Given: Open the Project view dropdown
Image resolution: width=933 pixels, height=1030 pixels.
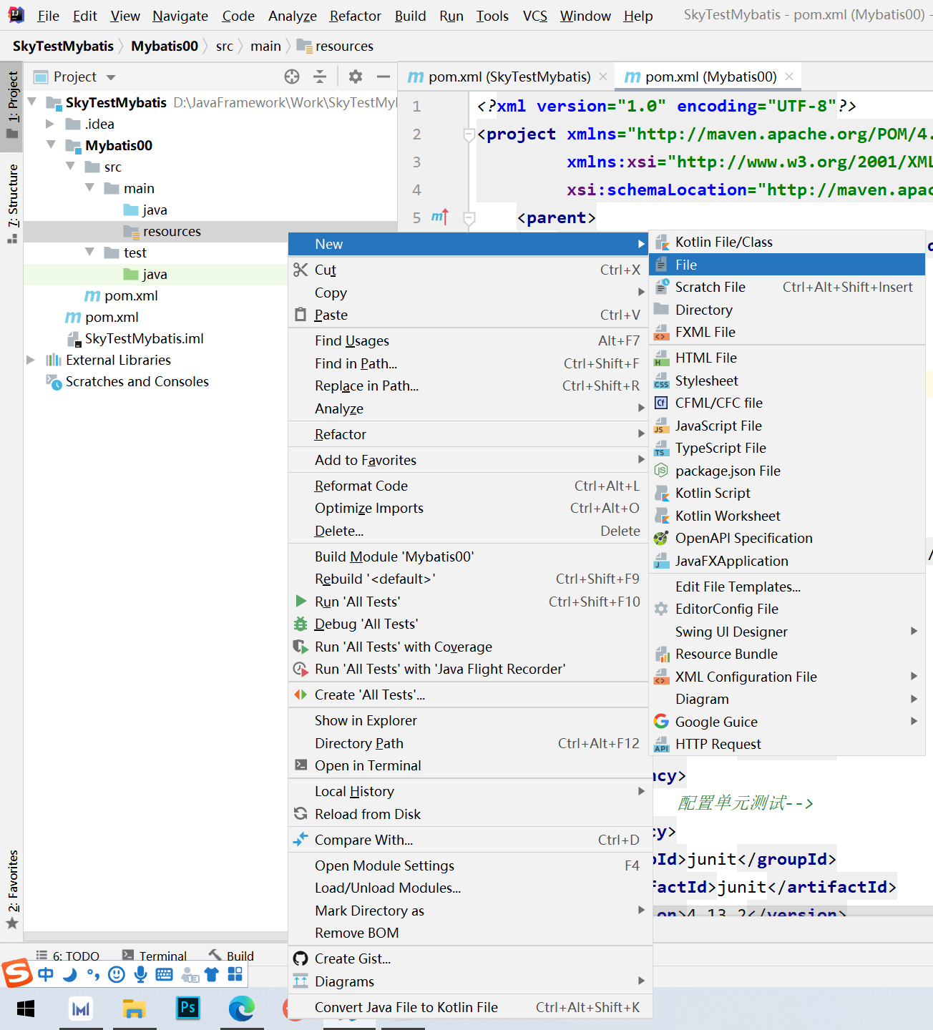Looking at the screenshot, I should [111, 77].
